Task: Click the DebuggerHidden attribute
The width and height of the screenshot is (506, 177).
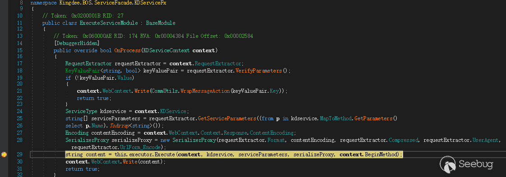Action: click(76, 43)
